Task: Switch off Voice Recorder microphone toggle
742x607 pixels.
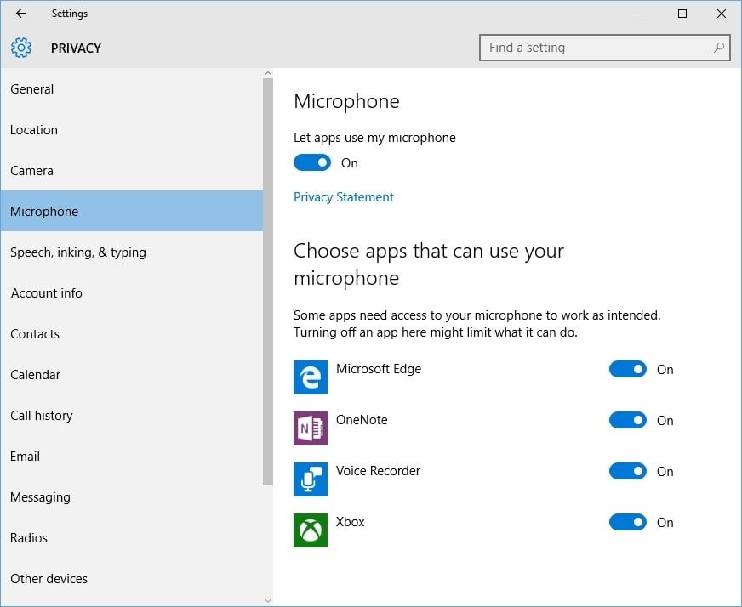Action: point(628,471)
